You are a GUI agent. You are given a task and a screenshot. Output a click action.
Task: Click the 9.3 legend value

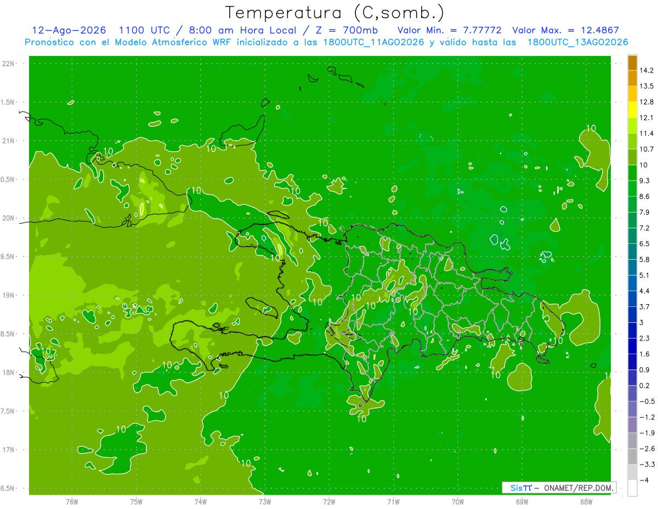click(x=645, y=181)
